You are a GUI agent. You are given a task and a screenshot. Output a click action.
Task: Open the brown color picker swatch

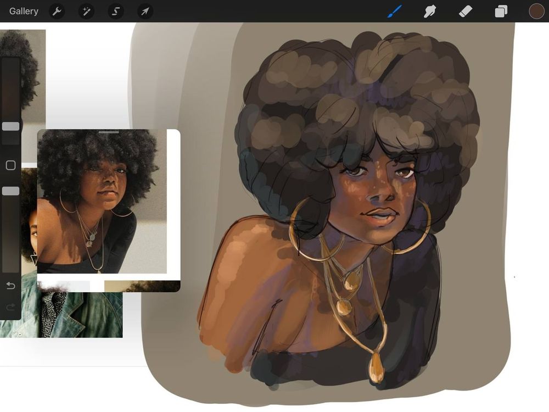pyautogui.click(x=536, y=11)
